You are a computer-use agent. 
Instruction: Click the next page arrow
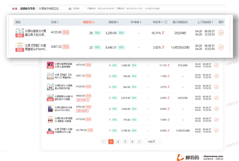click(139, 141)
